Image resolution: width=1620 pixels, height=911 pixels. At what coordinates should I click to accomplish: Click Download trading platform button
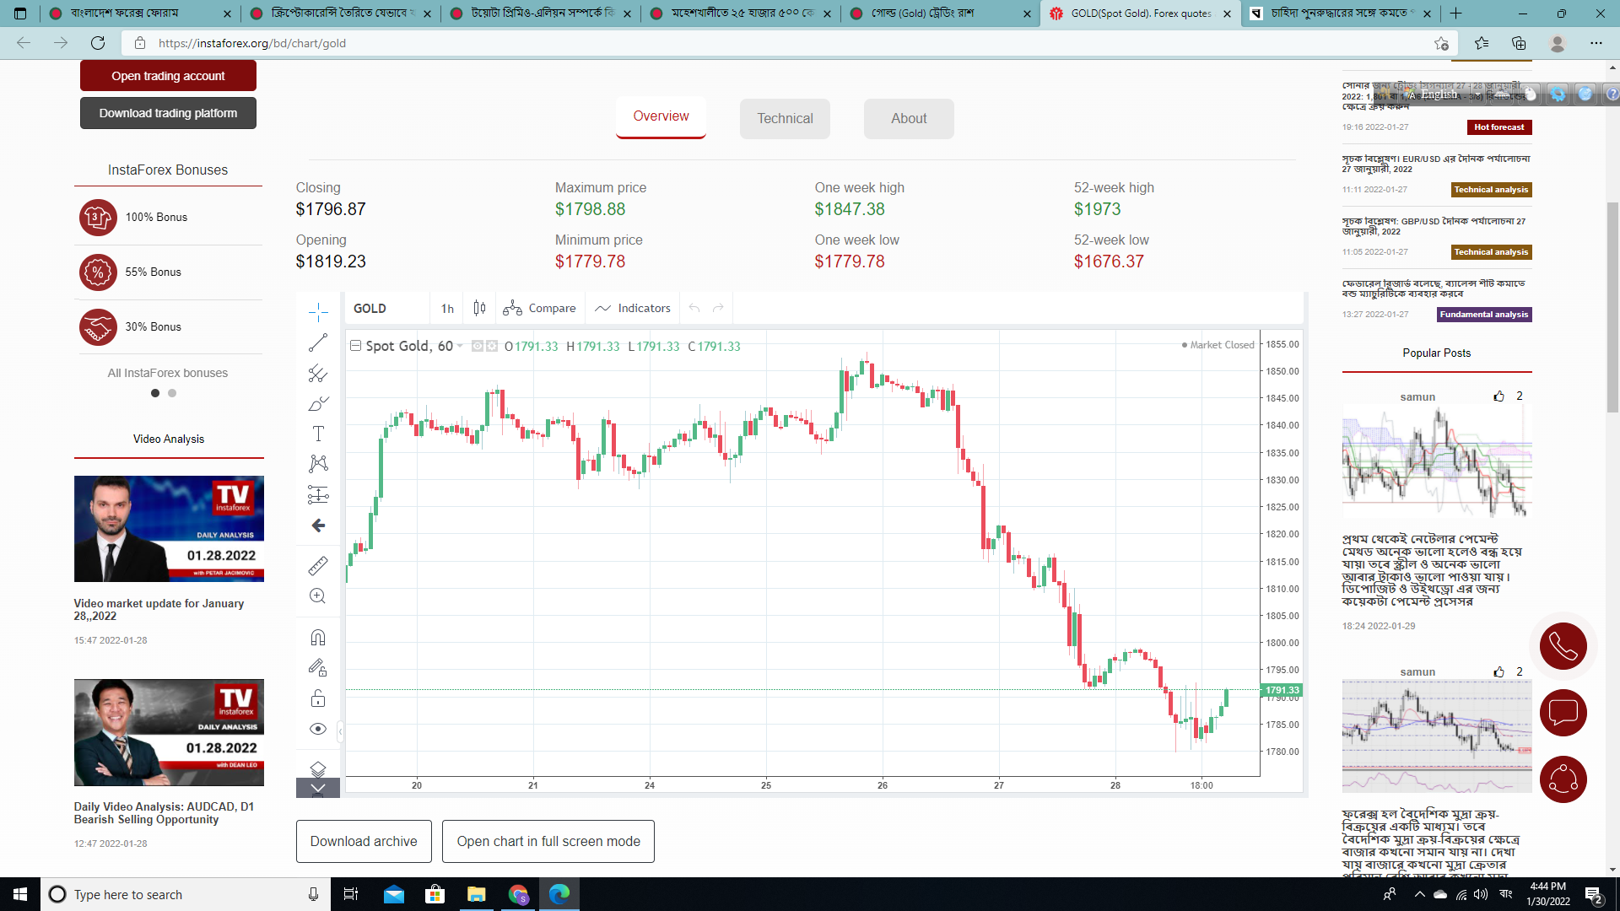168,113
